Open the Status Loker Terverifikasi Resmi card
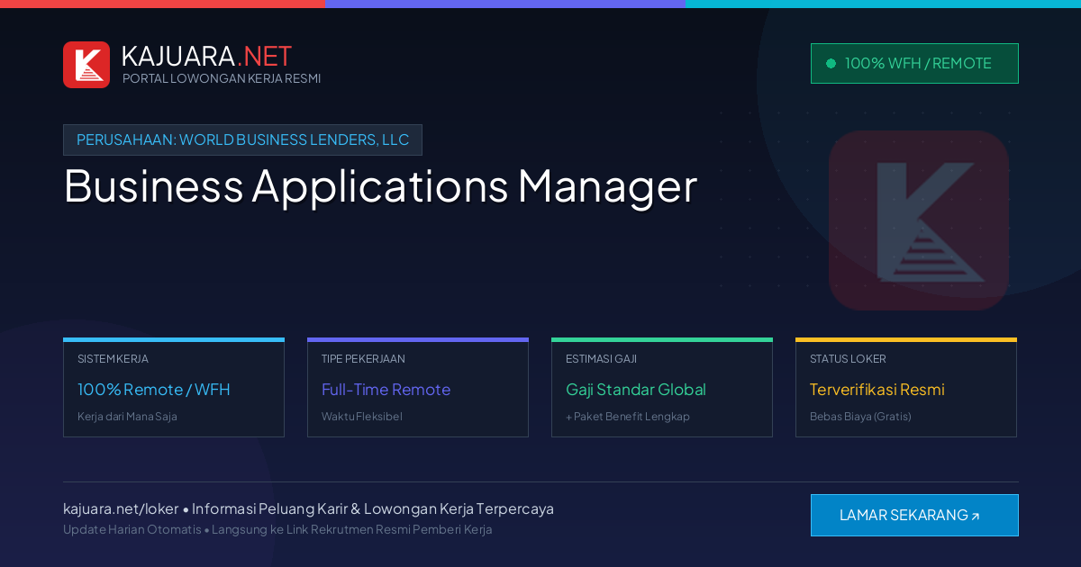Viewport: 1081px width, 567px height. 906,388
